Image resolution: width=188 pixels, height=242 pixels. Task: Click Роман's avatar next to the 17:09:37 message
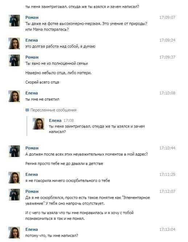14,60
